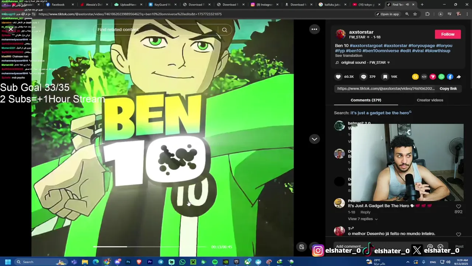
Task: Select the Comments (379) tab
Action: tap(366, 100)
